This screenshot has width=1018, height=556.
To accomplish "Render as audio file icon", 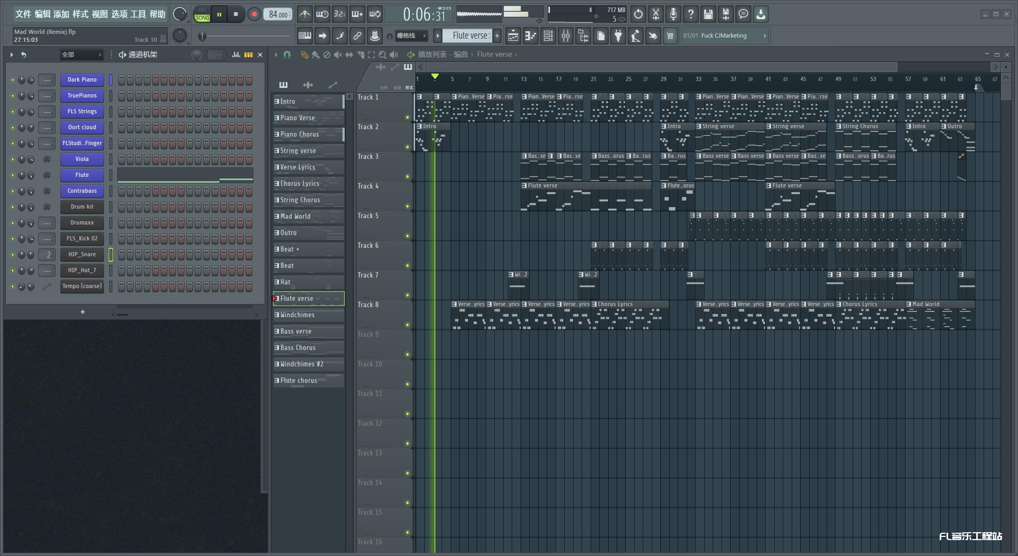I will (x=726, y=14).
